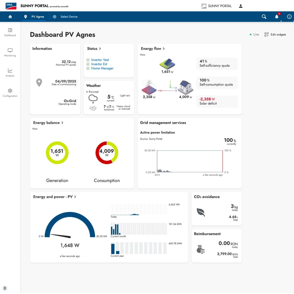Open the Select Device menu item
This screenshot has height=294, width=294.
coord(65,17)
